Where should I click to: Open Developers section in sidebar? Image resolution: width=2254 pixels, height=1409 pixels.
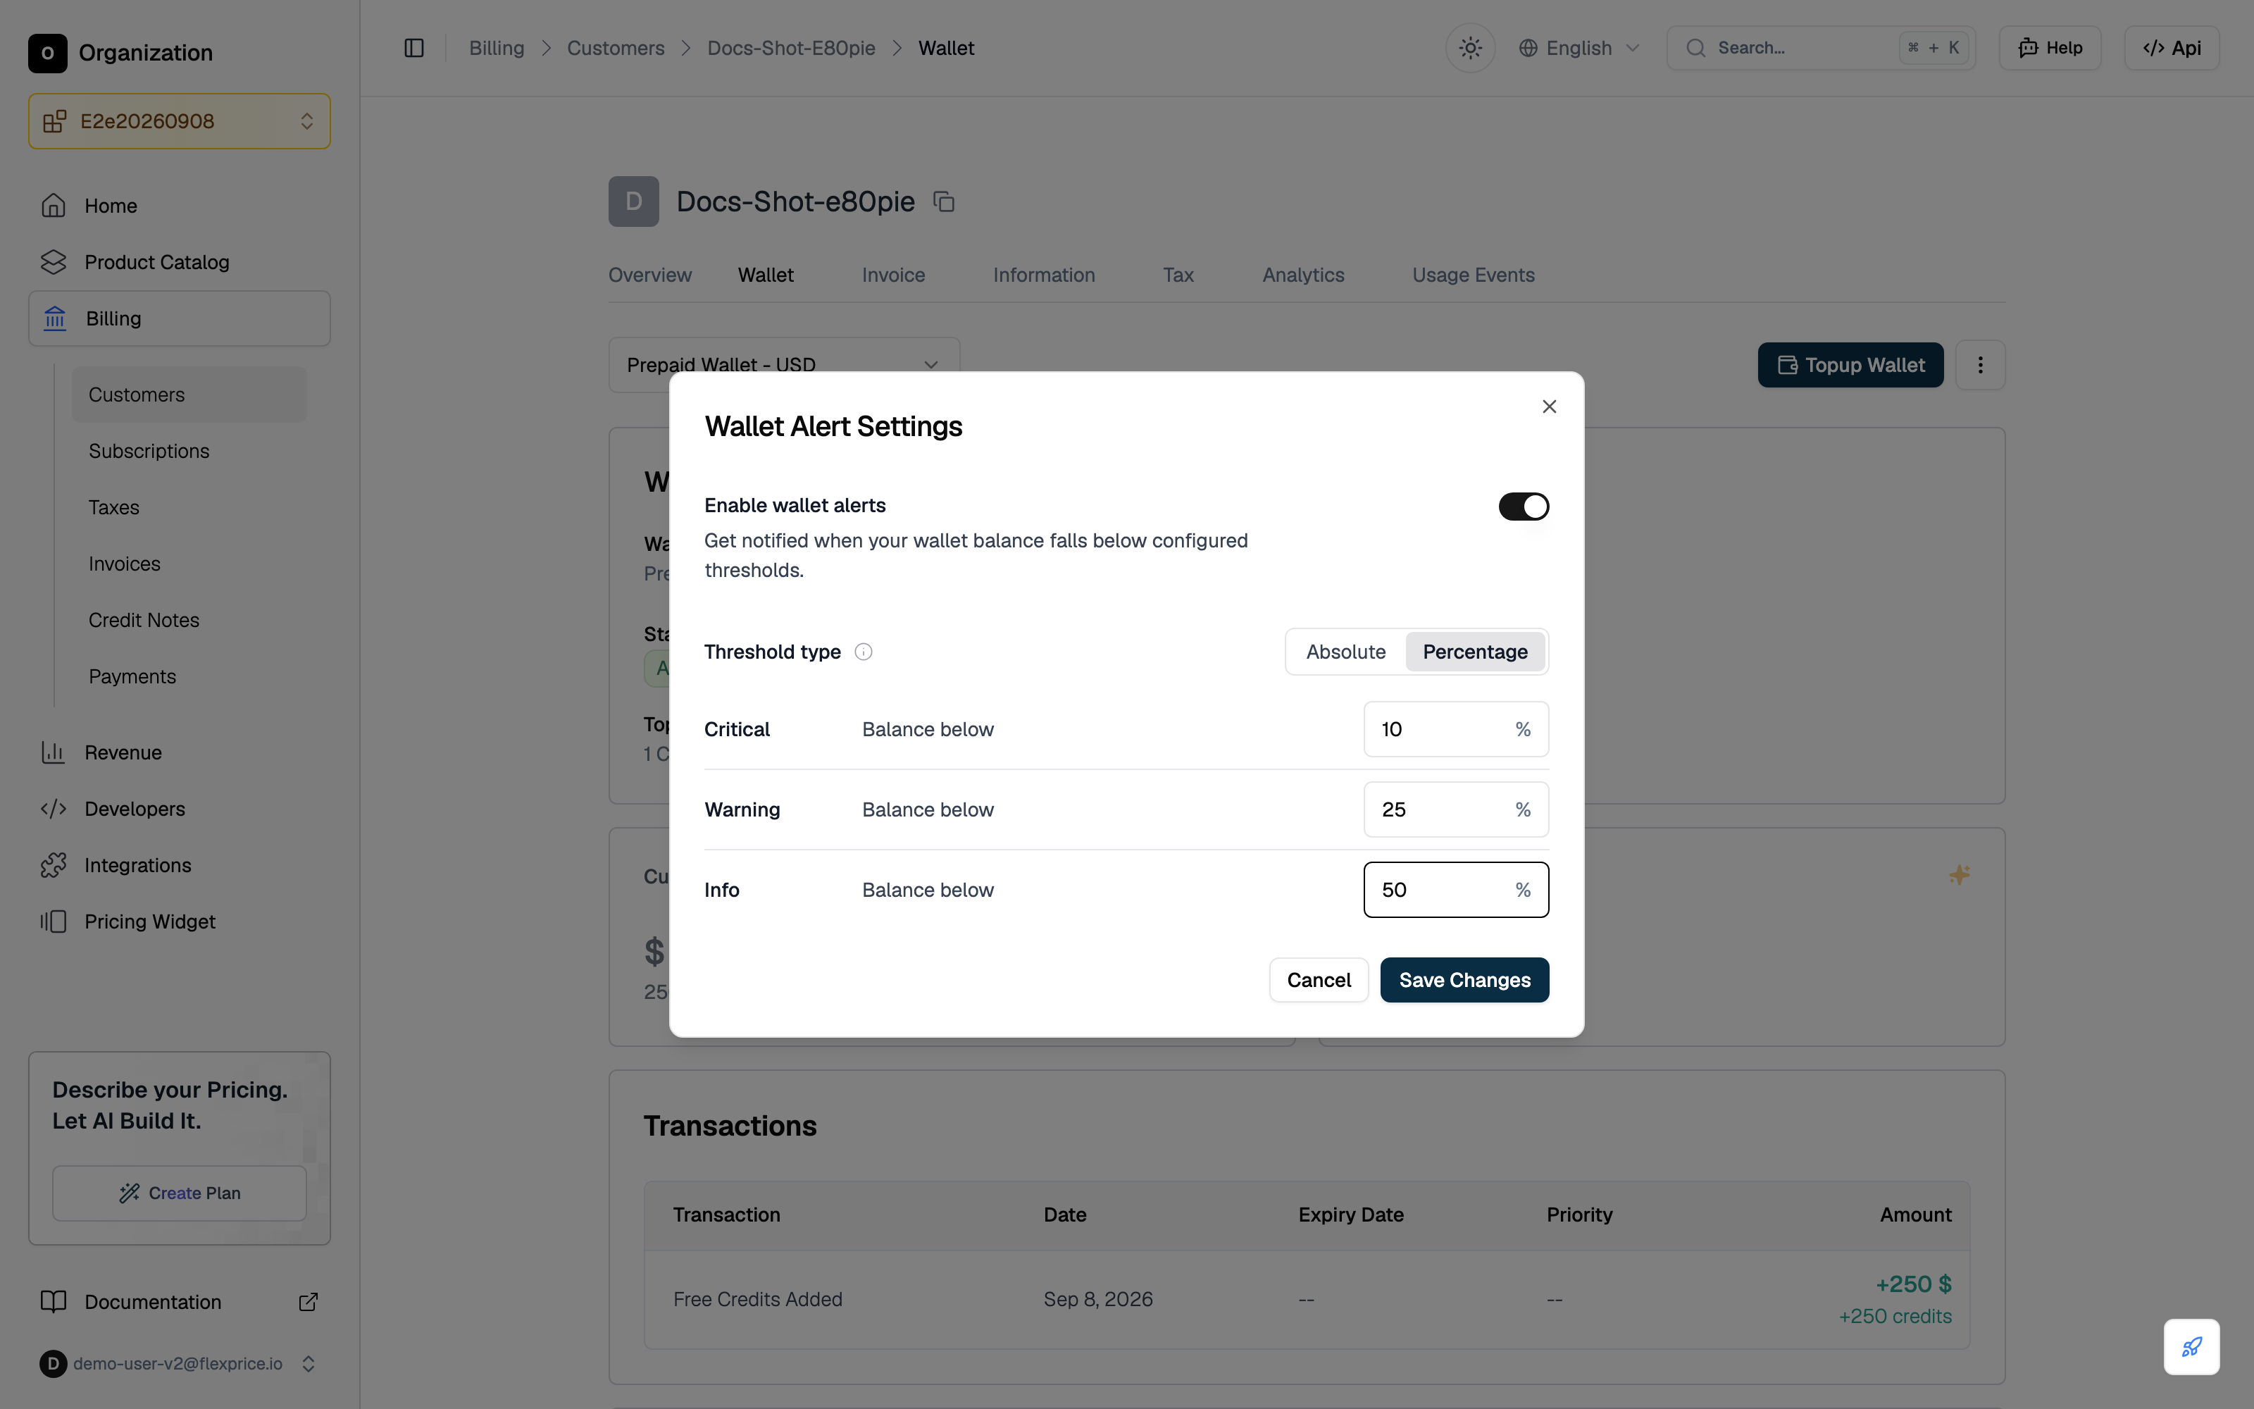tap(179, 809)
